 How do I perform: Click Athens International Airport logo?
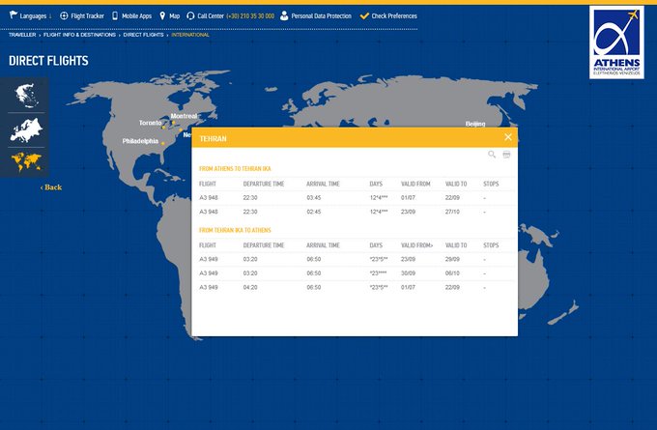coord(616,43)
